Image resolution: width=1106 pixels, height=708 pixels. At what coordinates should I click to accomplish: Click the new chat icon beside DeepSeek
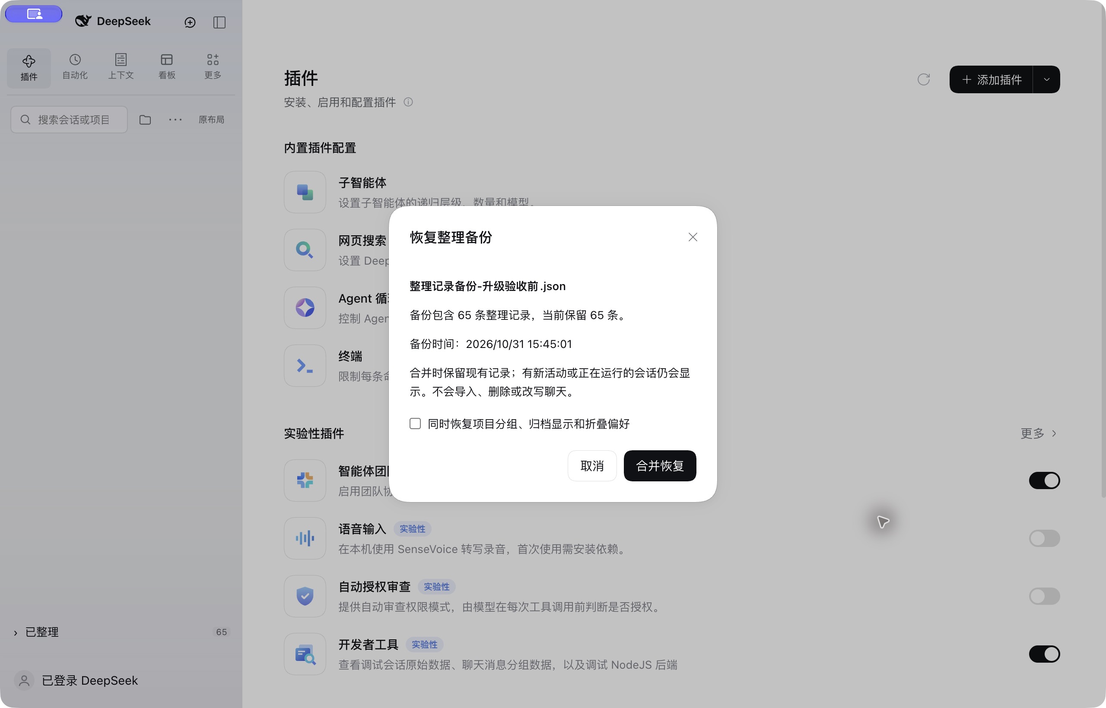[190, 22]
